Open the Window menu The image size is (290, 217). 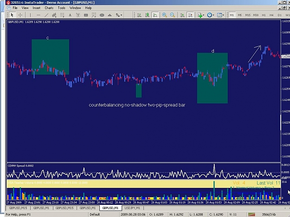point(75,8)
